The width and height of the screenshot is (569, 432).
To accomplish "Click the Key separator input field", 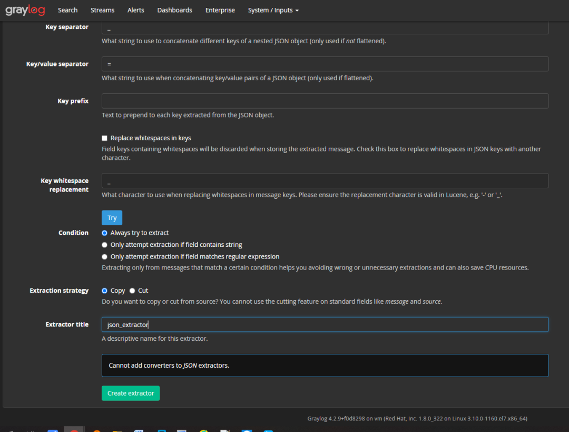I will tap(325, 27).
